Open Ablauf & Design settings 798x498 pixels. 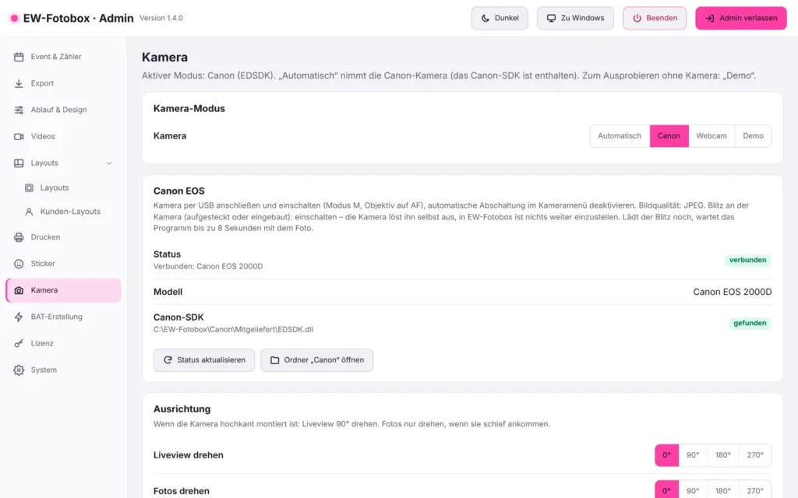point(64,110)
